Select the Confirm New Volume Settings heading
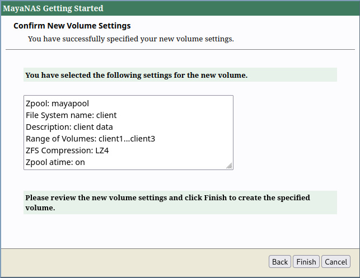The image size is (360, 278). 72,26
